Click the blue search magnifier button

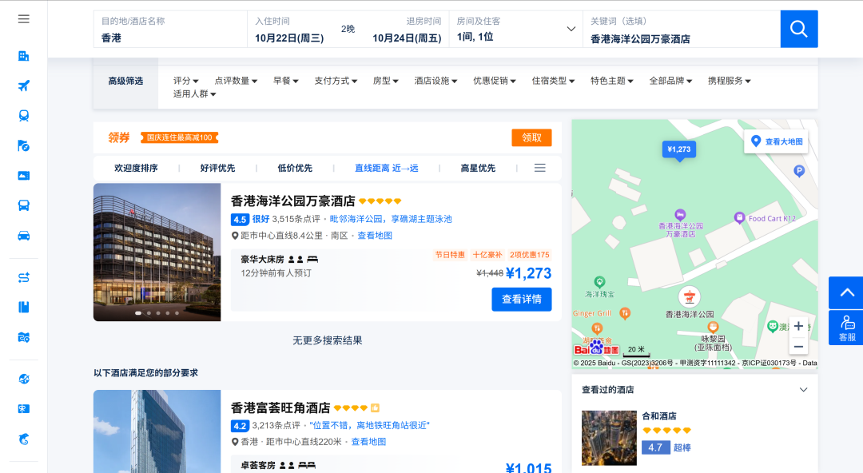click(798, 29)
